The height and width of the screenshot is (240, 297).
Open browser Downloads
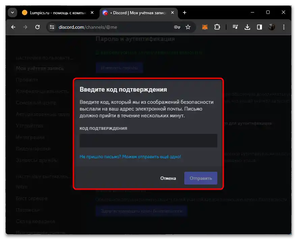[247, 27]
